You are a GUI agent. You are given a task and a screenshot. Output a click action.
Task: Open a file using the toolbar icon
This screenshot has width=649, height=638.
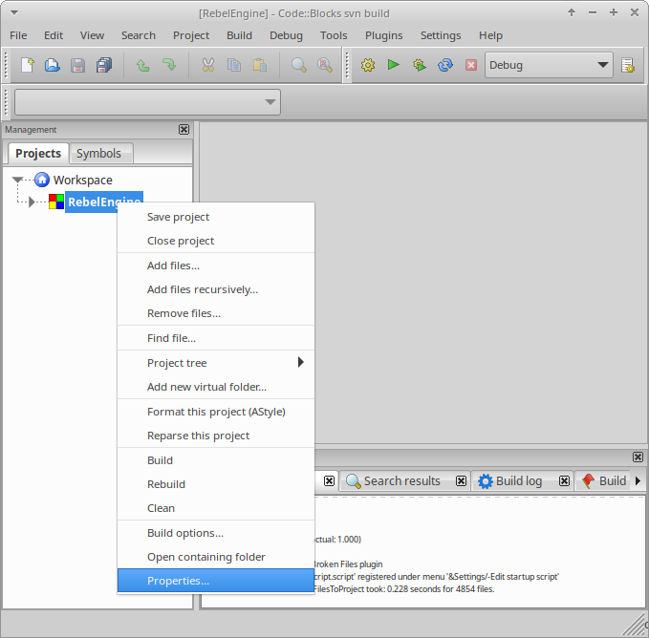click(53, 65)
